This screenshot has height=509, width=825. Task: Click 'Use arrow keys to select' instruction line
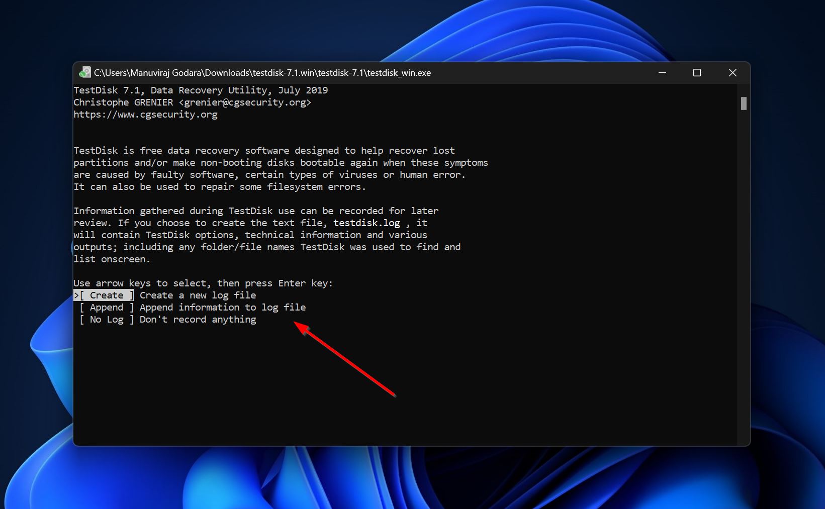203,283
